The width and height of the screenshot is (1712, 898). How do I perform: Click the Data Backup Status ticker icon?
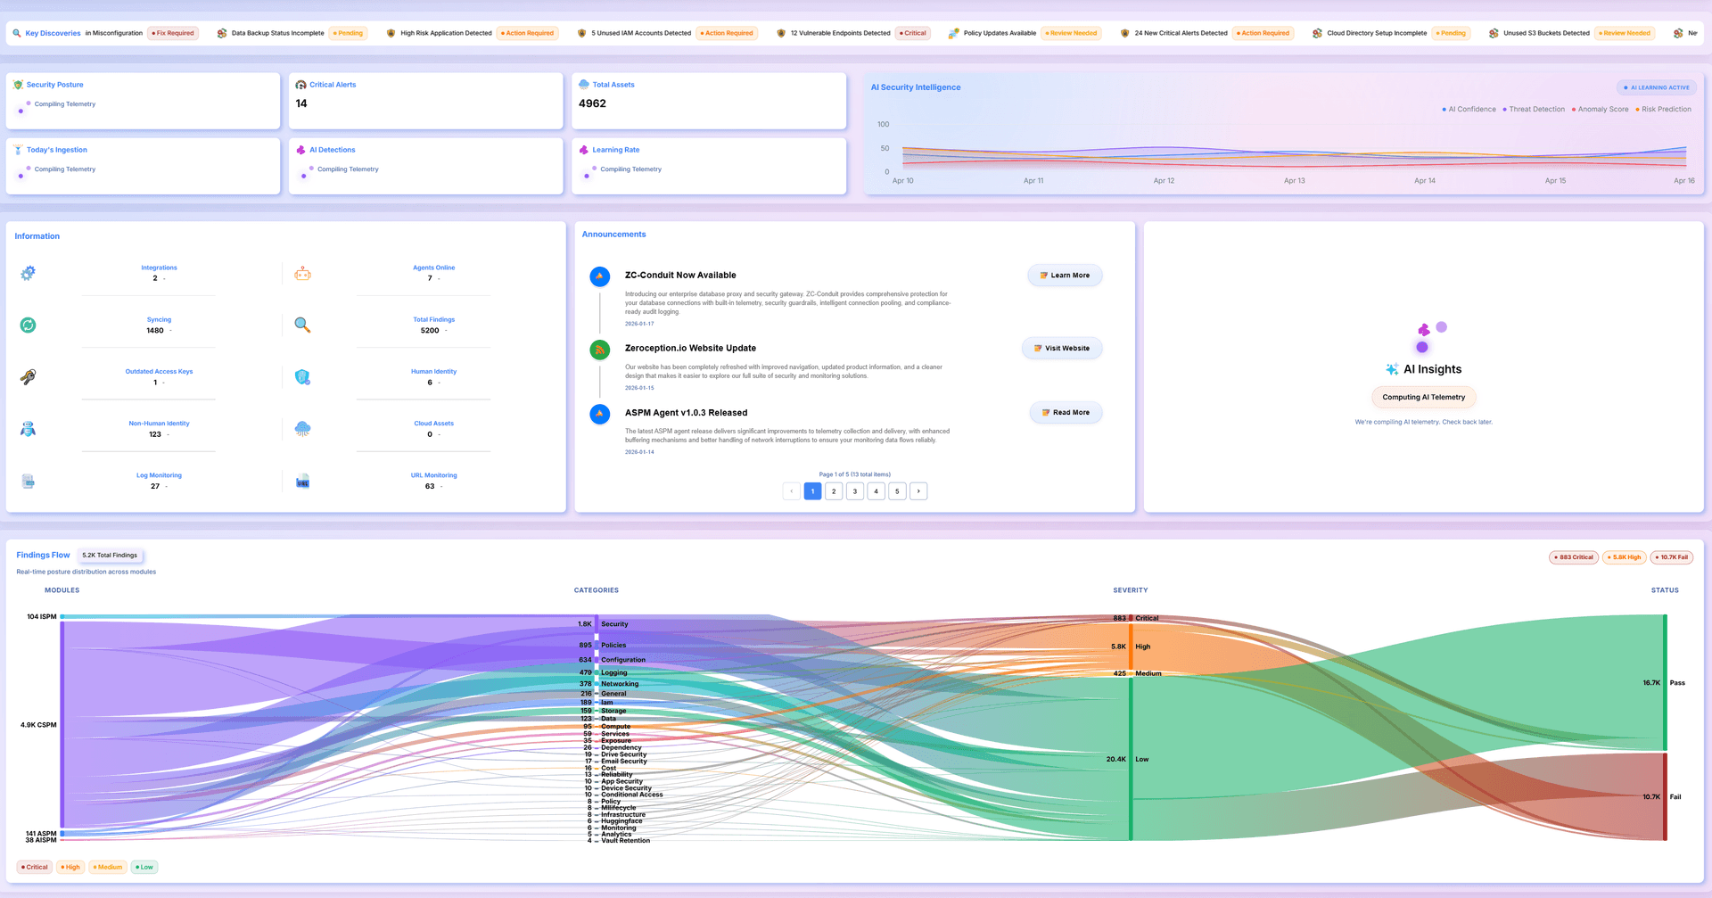222,33
